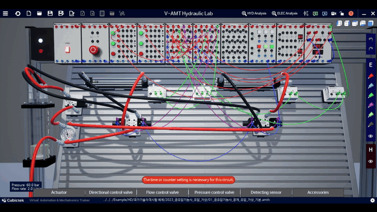This screenshot has width=377, height=212.
Task: Open the Actuator component tab
Action: tap(59, 193)
